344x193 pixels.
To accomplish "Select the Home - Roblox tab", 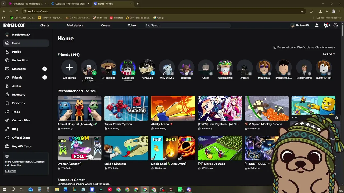I will [113, 4].
